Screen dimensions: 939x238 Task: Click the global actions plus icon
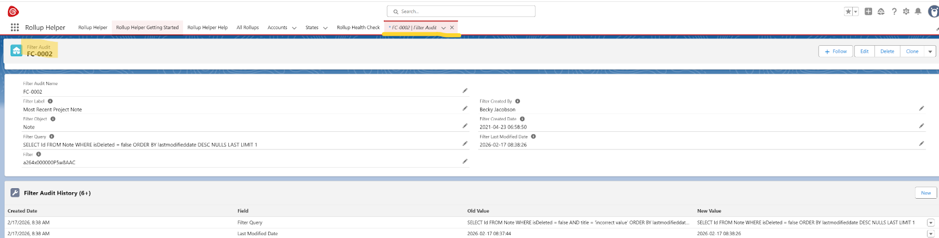[x=868, y=11]
